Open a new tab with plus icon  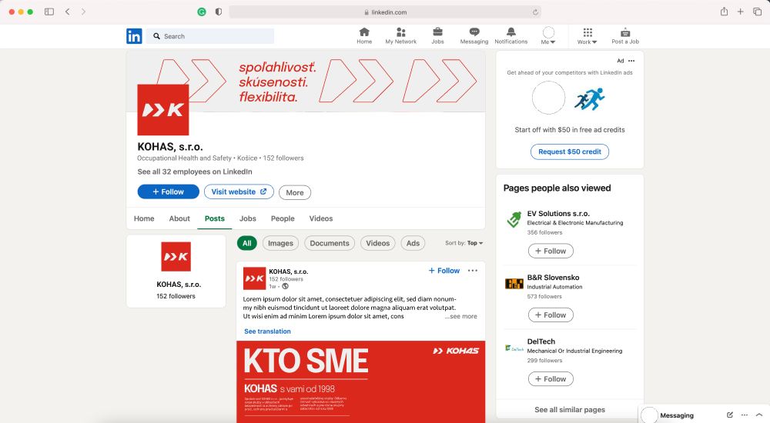(740, 12)
